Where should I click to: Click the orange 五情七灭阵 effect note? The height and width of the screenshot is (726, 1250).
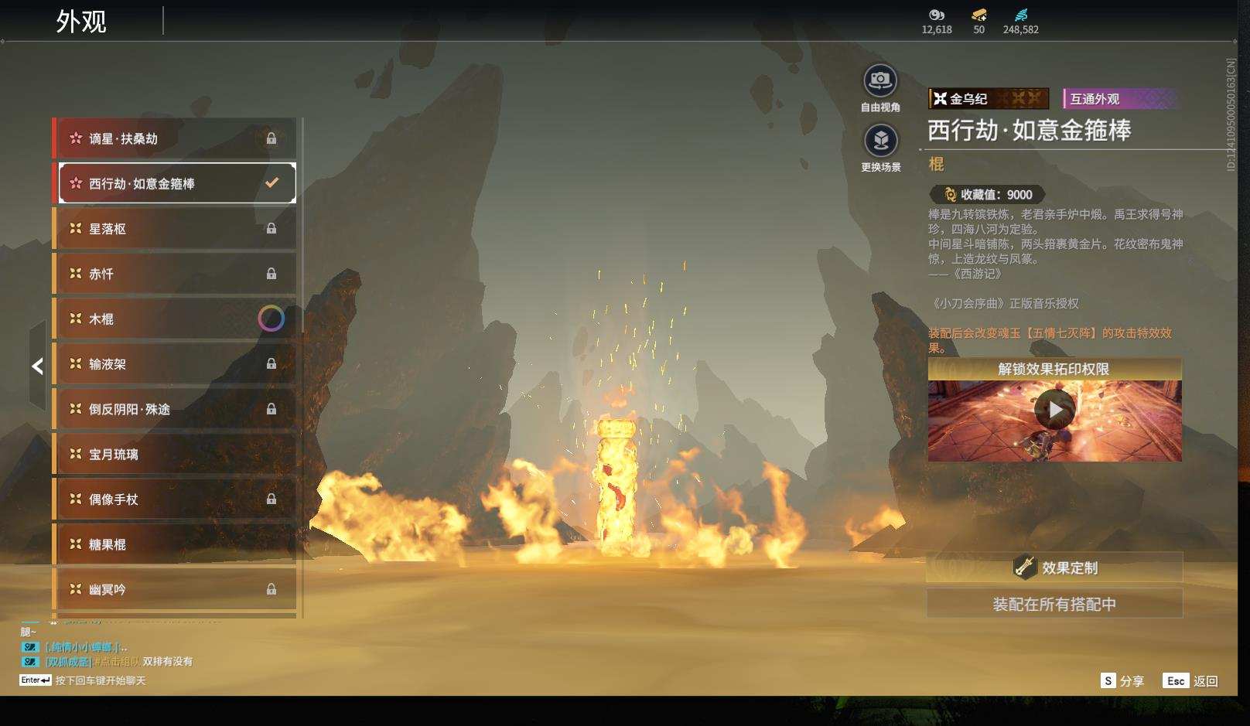tap(1050, 340)
